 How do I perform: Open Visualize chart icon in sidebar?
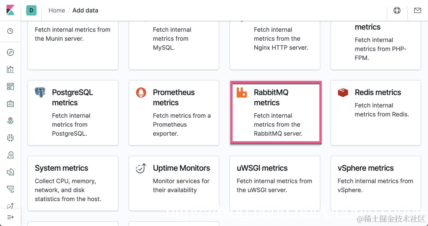pos(10,69)
